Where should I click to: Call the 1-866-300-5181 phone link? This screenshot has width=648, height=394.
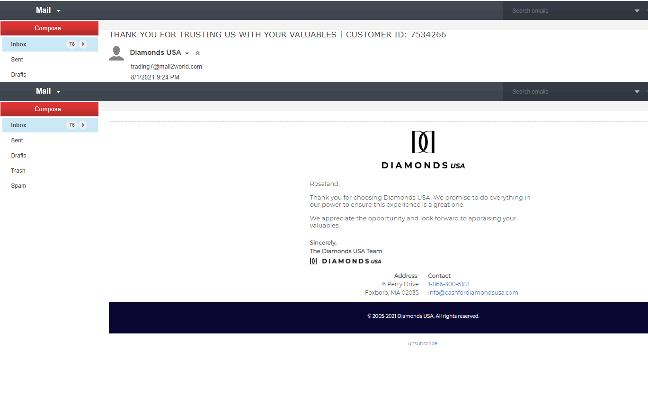[x=448, y=284]
